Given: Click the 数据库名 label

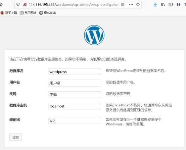Looking at the screenshot, I should [16, 71].
